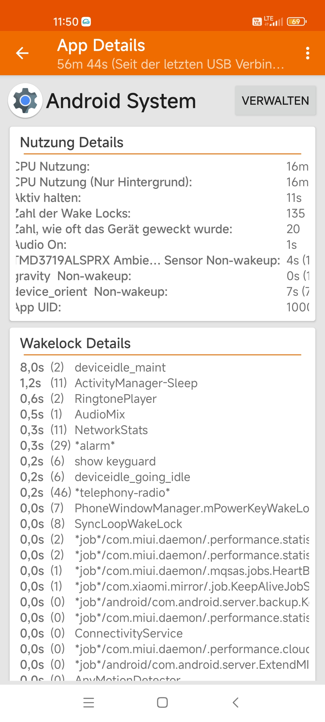Select the ActivityManager-Sleep wakelock row
The height and width of the screenshot is (722, 325).
click(x=162, y=383)
